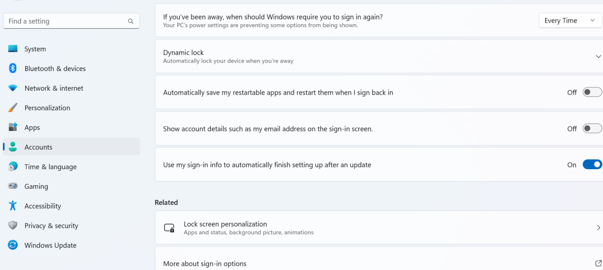Click the System monitor icon in sidebar
This screenshot has width=603, height=270.
point(13,49)
